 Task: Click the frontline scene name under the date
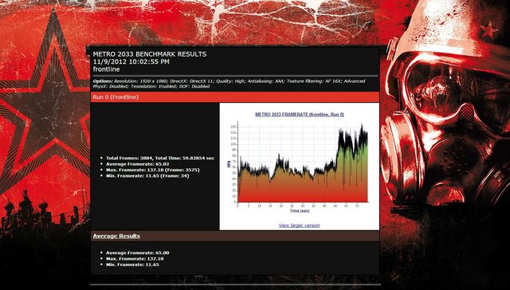106,69
